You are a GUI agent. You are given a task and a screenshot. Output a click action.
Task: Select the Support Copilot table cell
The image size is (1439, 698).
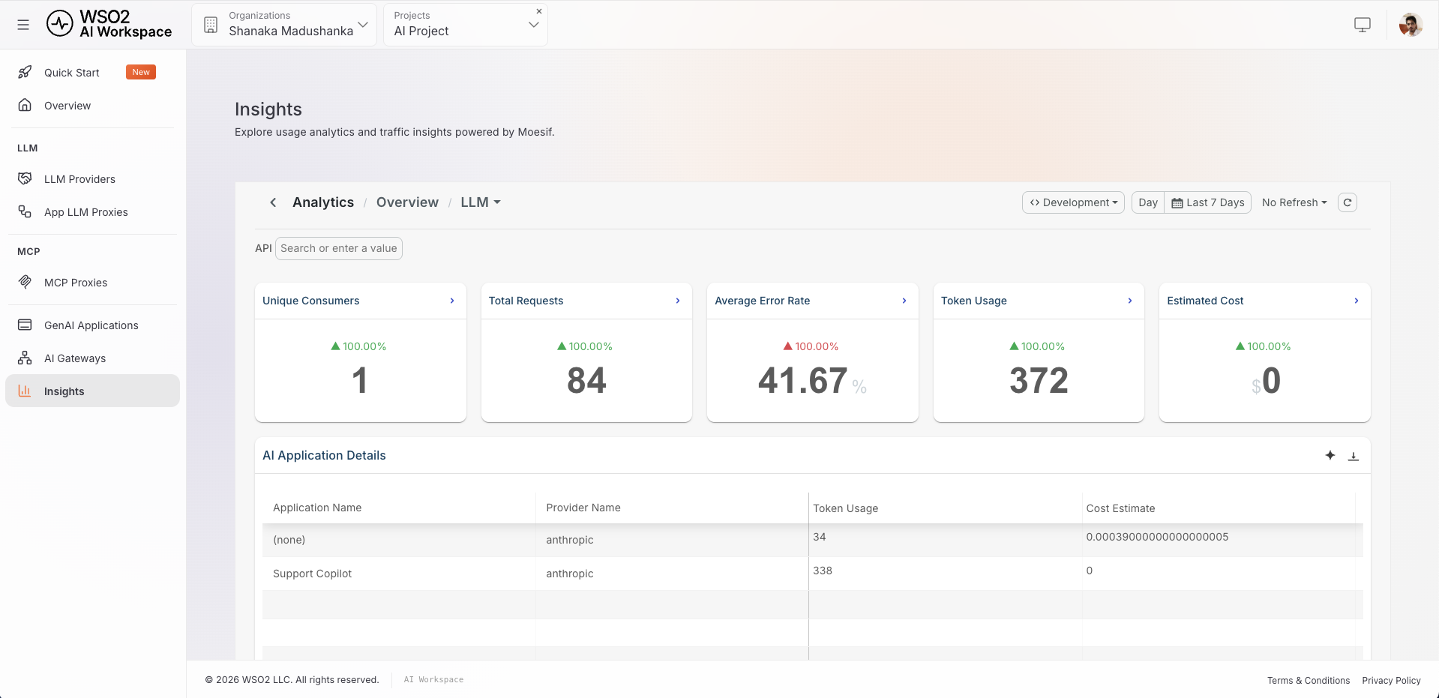[312, 574]
